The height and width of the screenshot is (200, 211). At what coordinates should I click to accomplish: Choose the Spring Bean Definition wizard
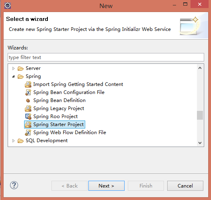(x=59, y=100)
